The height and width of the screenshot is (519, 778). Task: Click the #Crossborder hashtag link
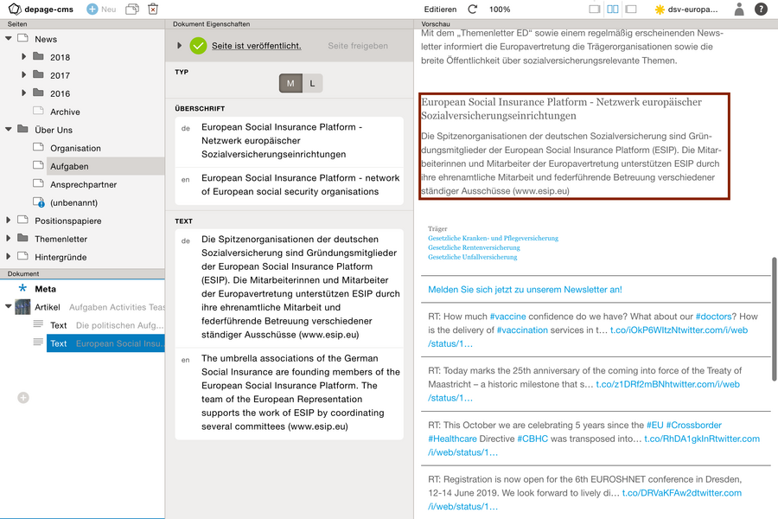[x=693, y=425]
